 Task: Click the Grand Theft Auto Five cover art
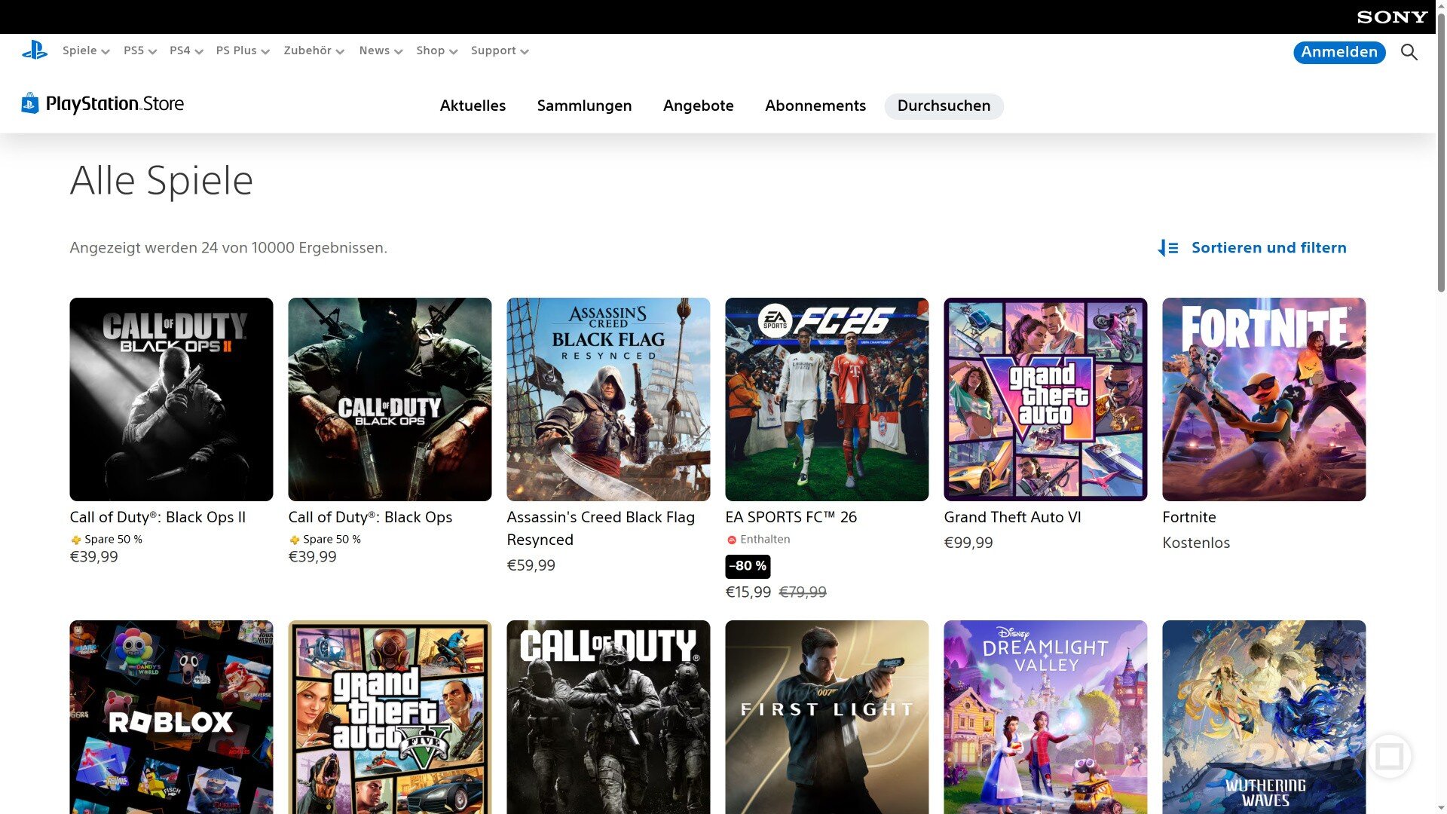tap(390, 717)
